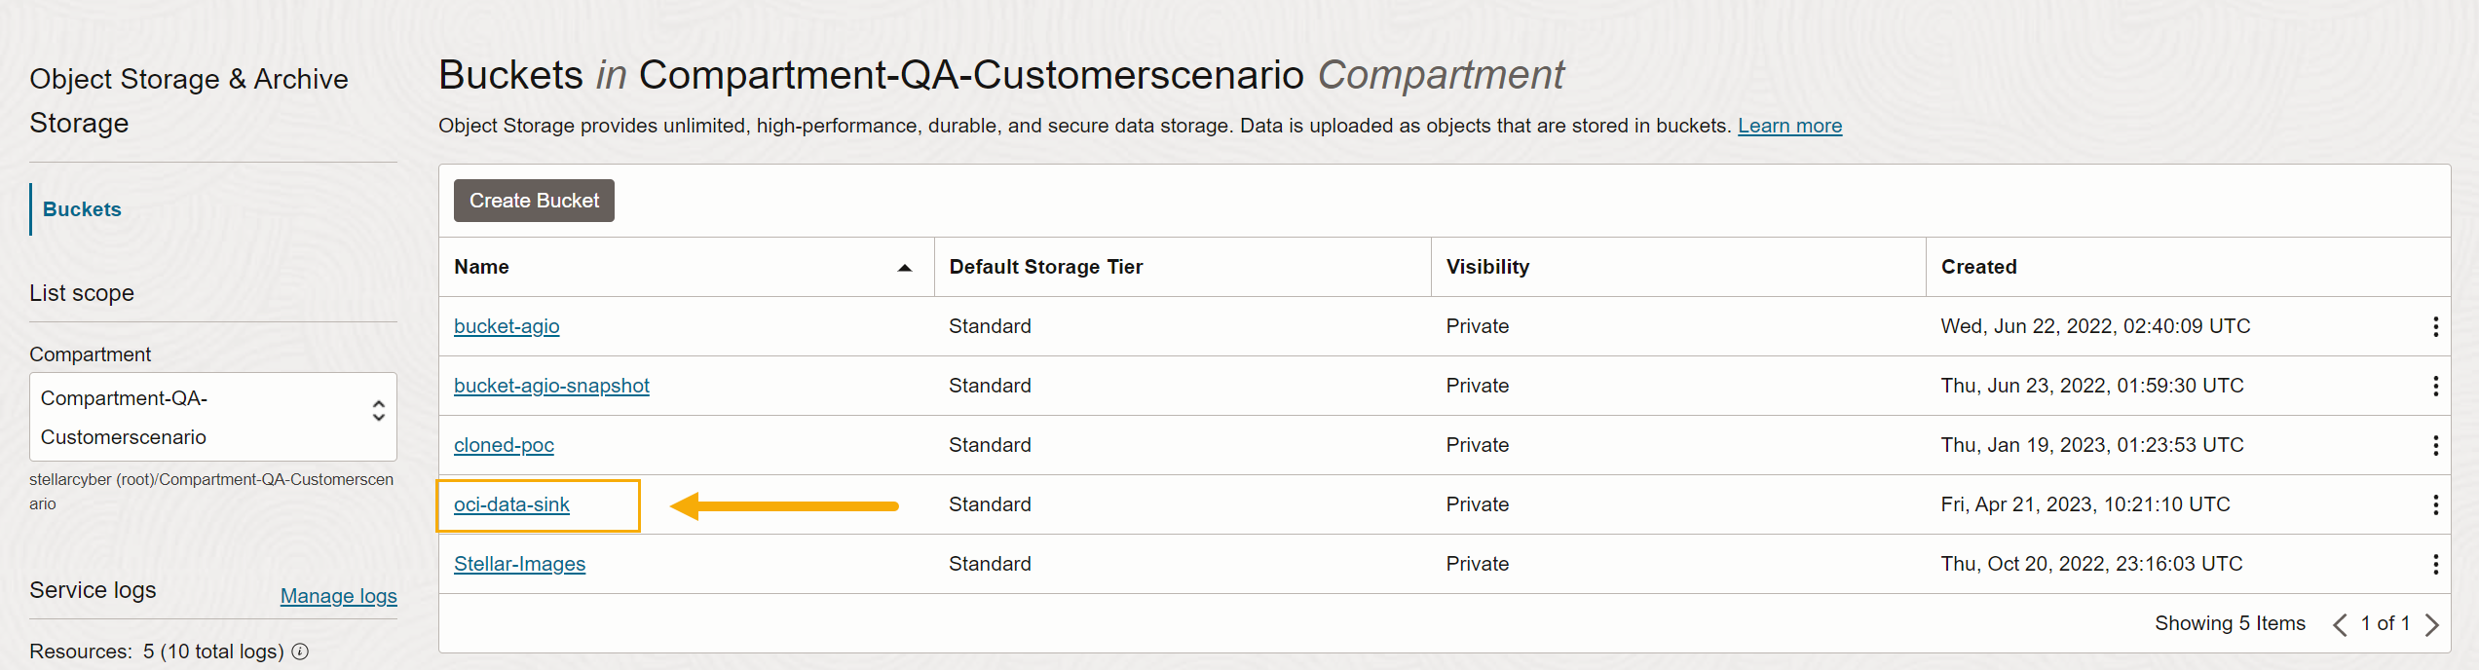Click the info icon beside Resources count

click(300, 651)
